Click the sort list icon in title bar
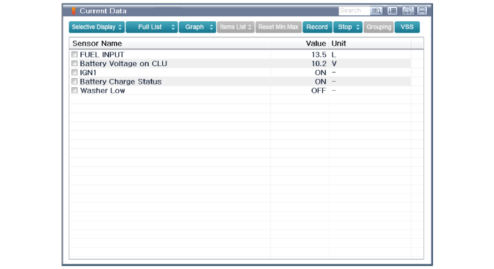494x269 pixels. pyautogui.click(x=393, y=11)
